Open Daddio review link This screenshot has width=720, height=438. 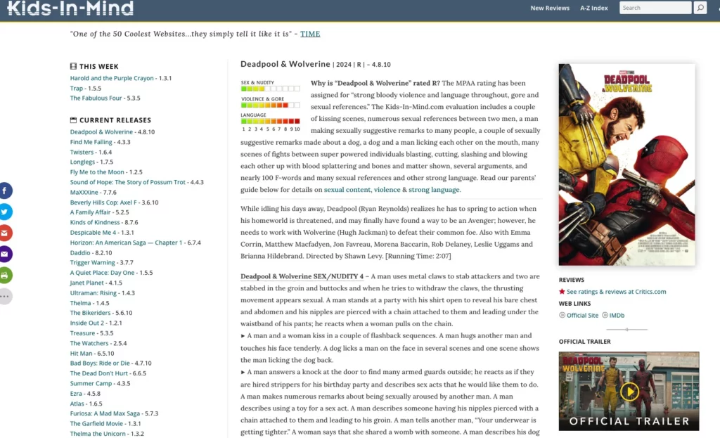(x=80, y=252)
